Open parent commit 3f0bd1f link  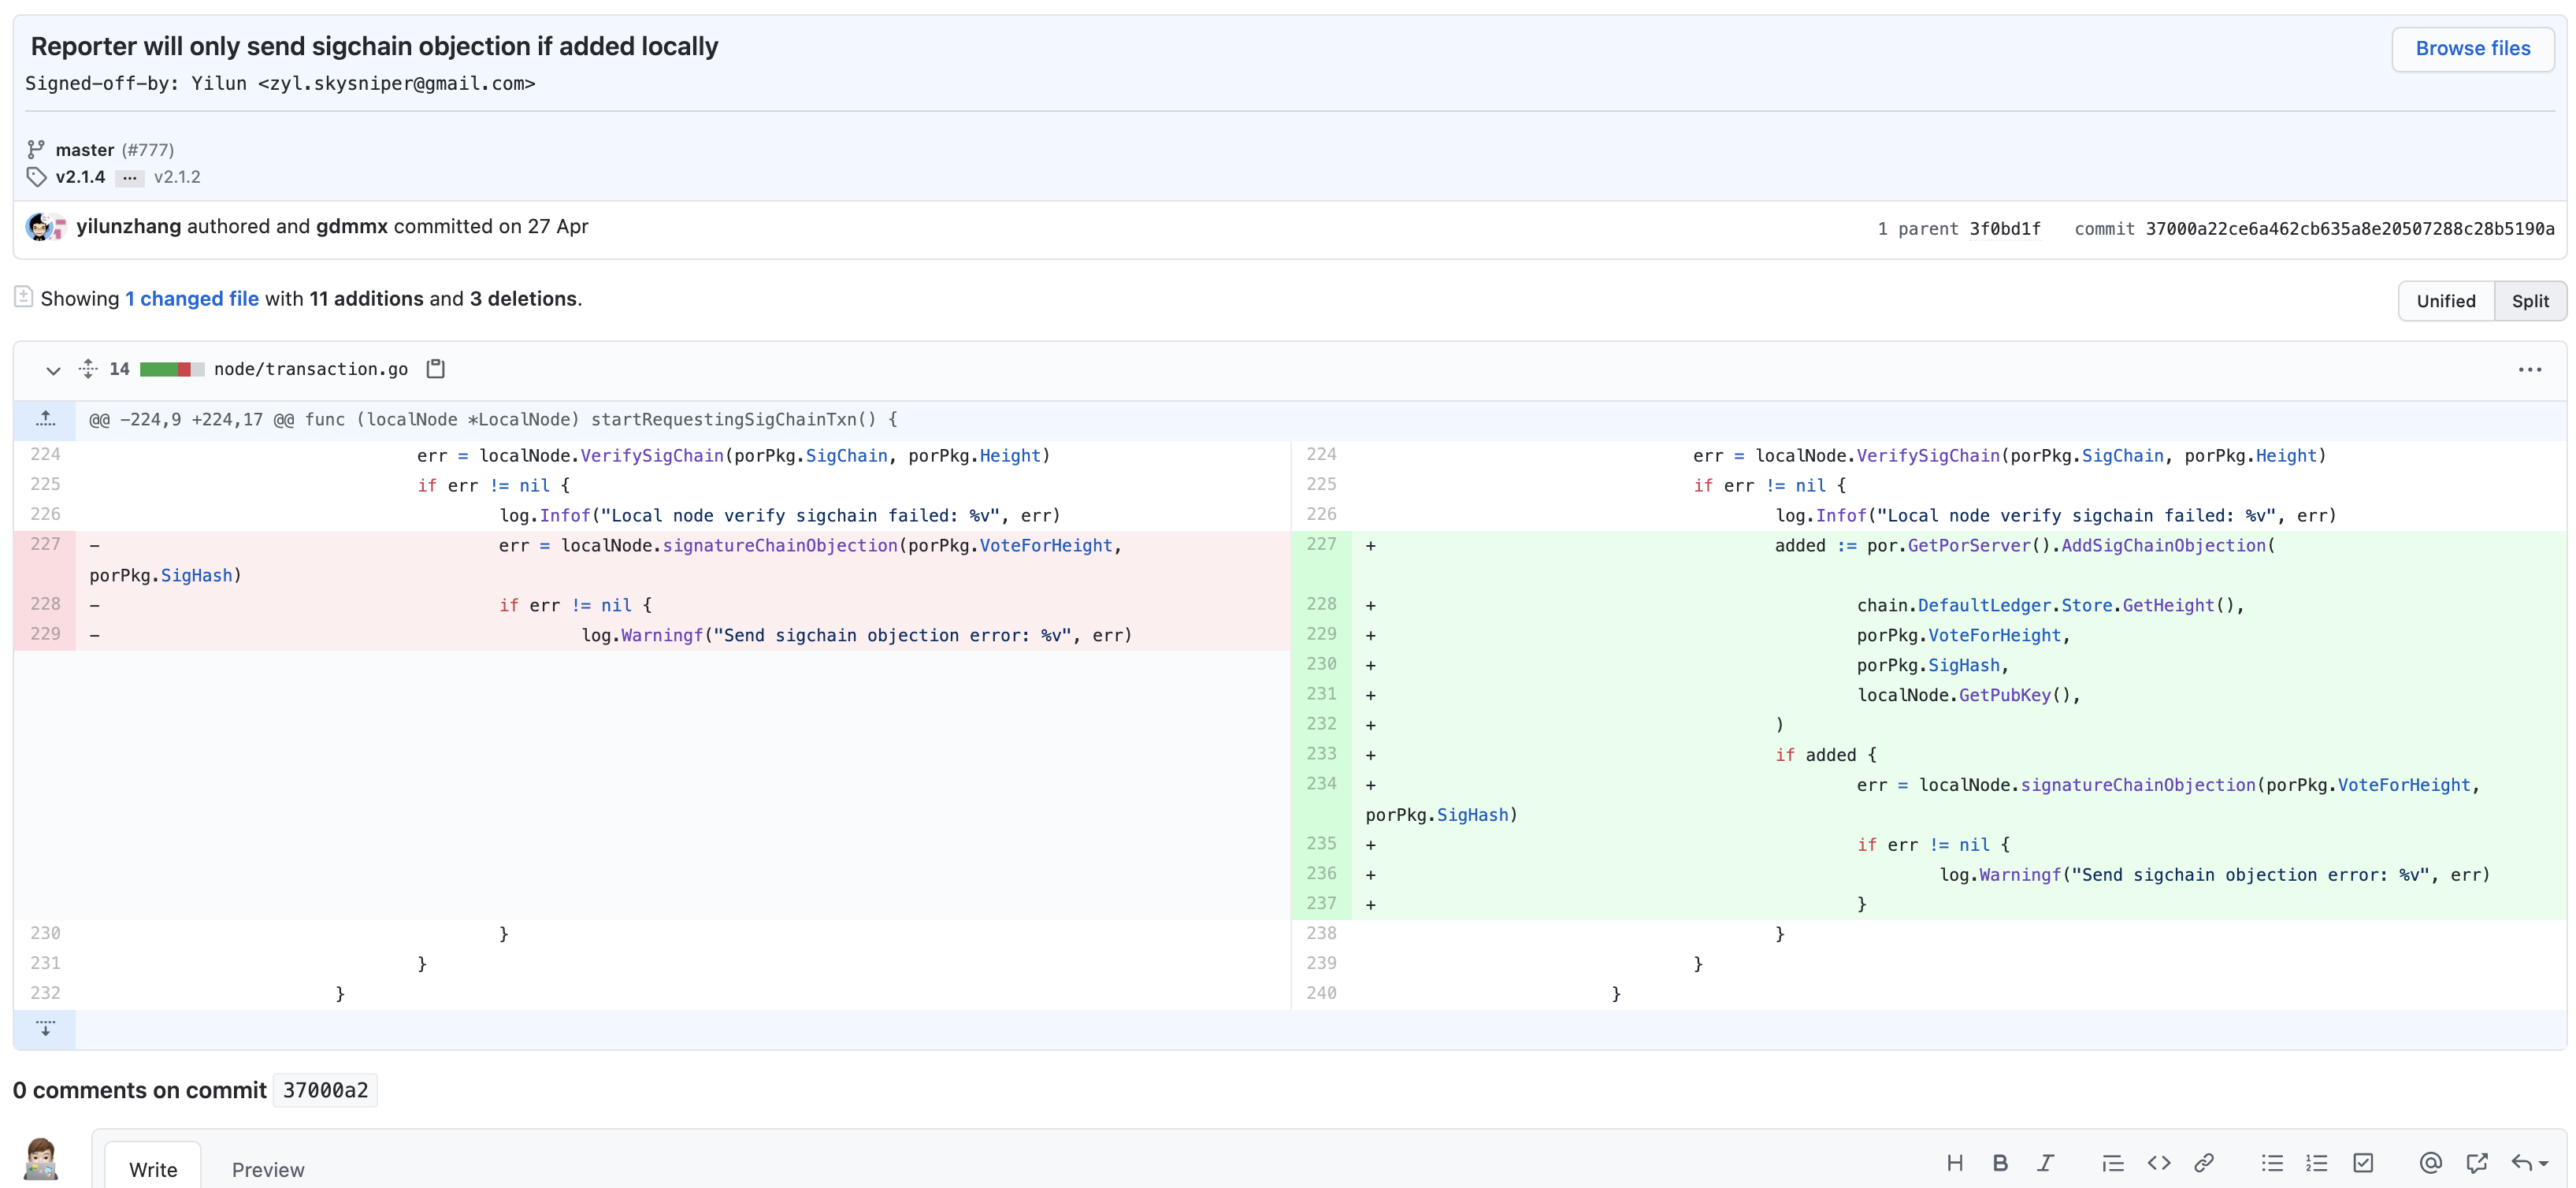coord(2004,229)
